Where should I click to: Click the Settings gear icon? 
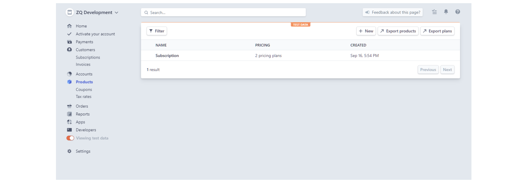pos(69,151)
